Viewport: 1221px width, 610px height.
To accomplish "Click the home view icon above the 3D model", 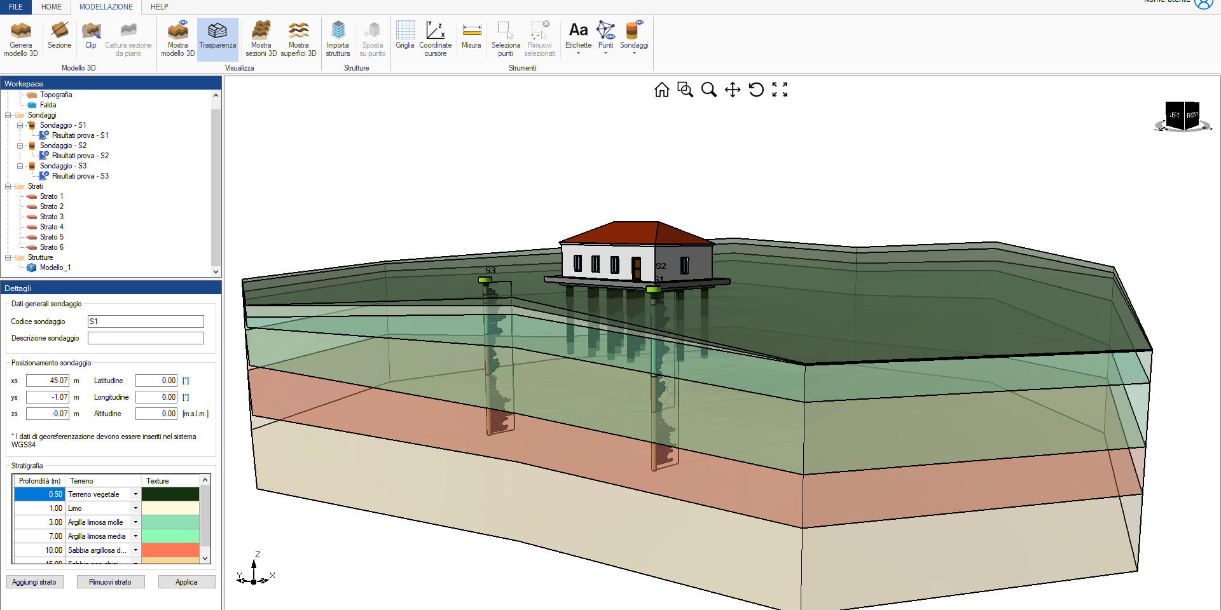I will point(661,90).
